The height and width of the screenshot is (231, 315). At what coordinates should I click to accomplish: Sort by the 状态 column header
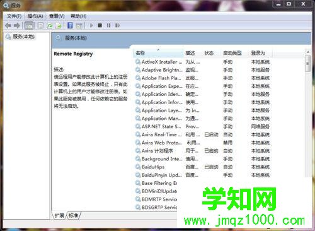click(x=212, y=53)
